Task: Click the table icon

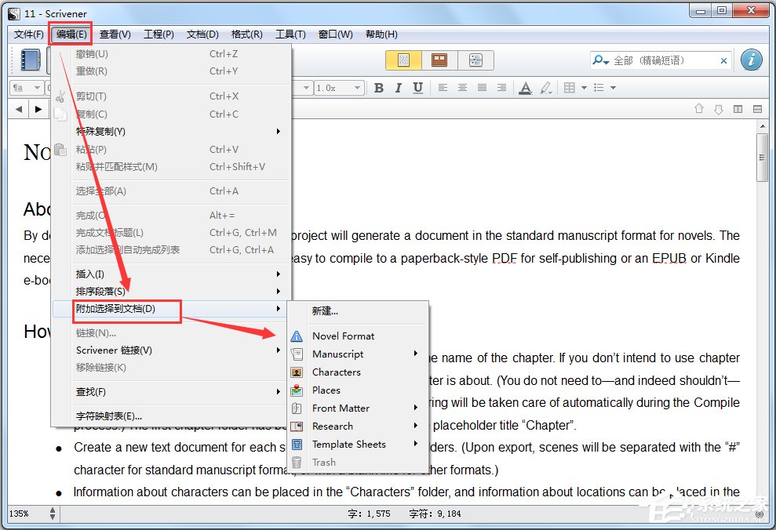Action: click(569, 88)
